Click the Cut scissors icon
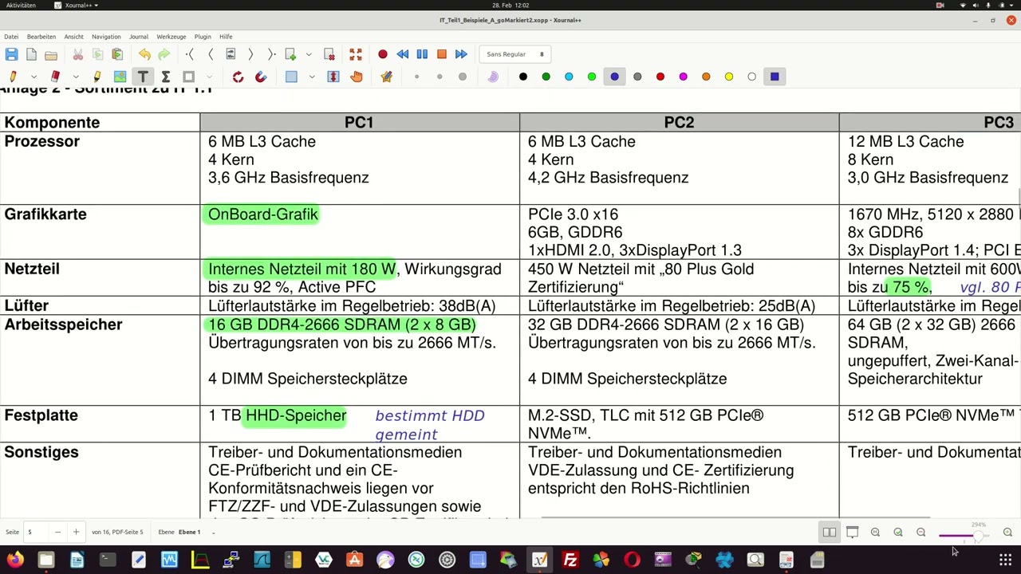The width and height of the screenshot is (1021, 574). pos(77,54)
